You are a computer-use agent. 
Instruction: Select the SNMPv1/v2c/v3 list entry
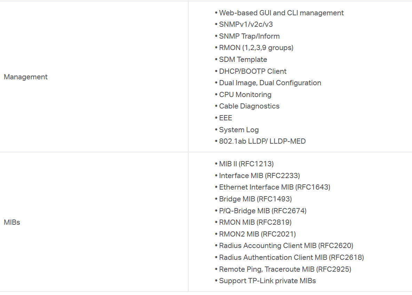(x=246, y=24)
